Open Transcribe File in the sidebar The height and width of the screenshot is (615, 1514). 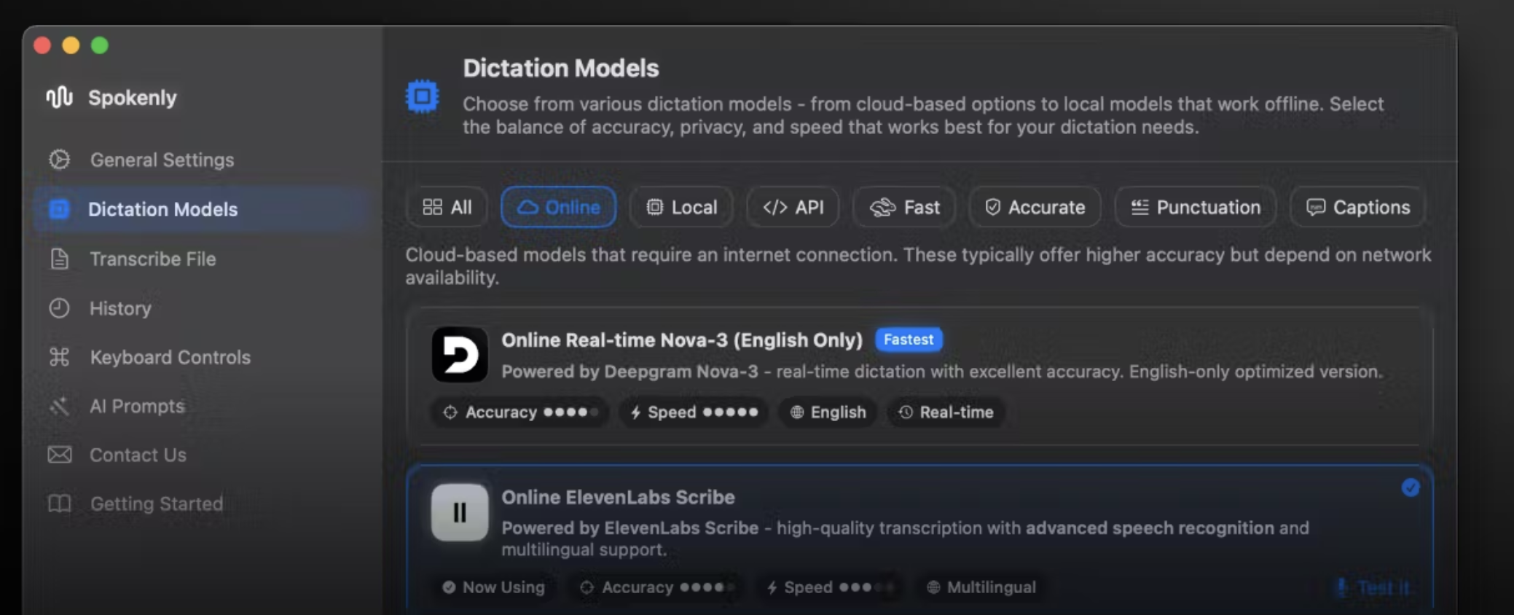[x=200, y=259]
